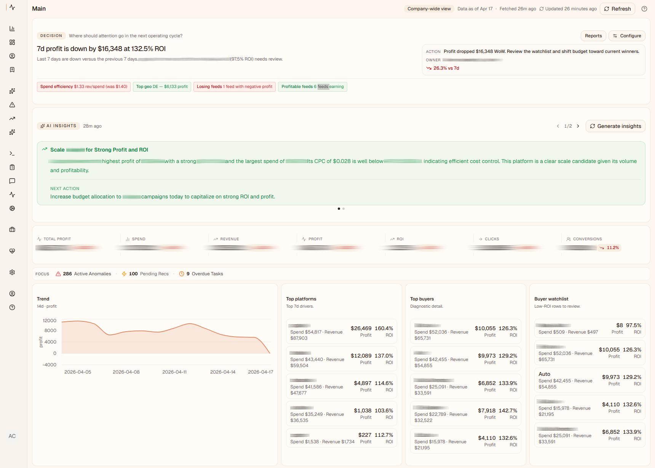The height and width of the screenshot is (468, 655).
Task: Select the first insight carousel dot
Action: click(339, 209)
